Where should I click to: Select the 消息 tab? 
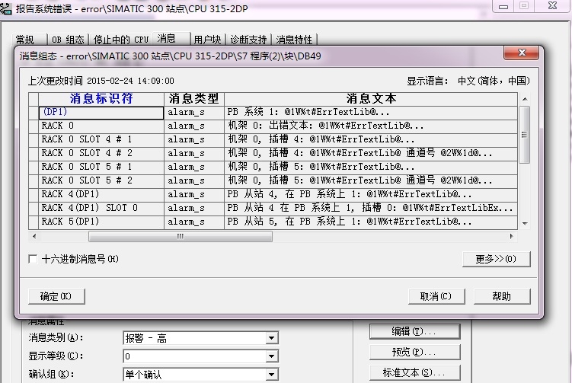tap(171, 38)
